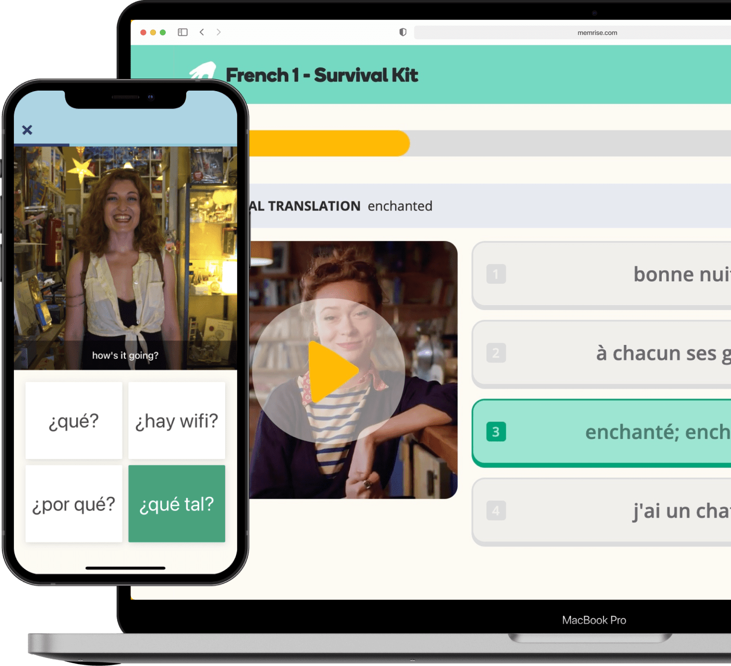731x666 pixels.
Task: Select answer 1 bonne nuit
Action: point(601,275)
